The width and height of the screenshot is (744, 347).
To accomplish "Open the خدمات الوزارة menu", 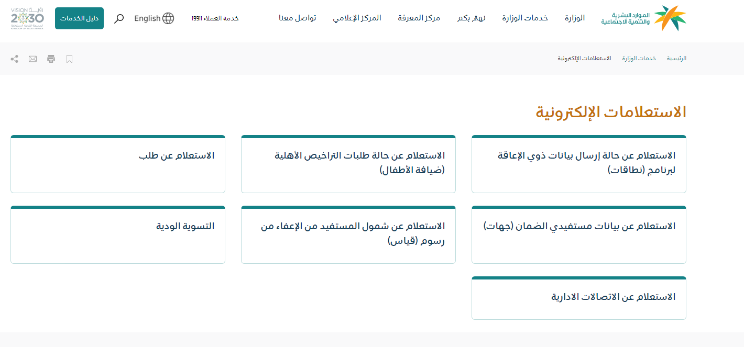I will click(x=525, y=18).
